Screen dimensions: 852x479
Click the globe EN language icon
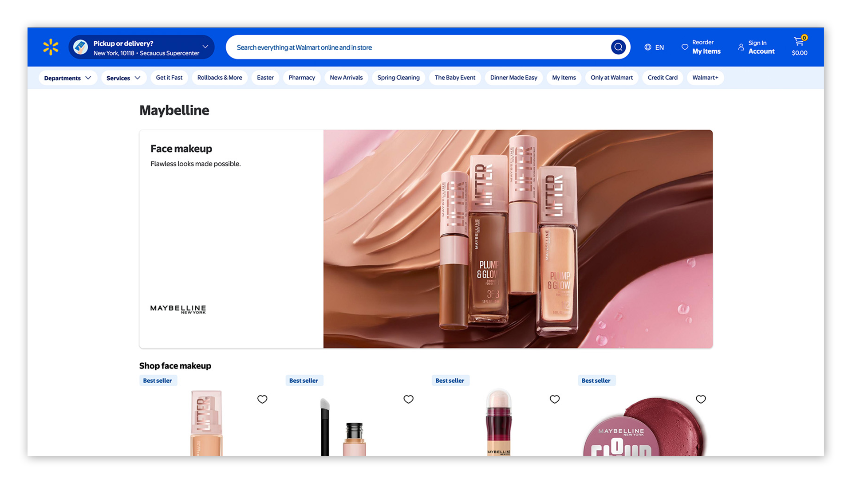pos(648,47)
